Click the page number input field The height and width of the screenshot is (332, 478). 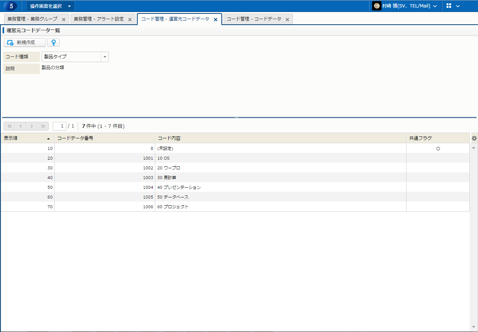pos(59,126)
